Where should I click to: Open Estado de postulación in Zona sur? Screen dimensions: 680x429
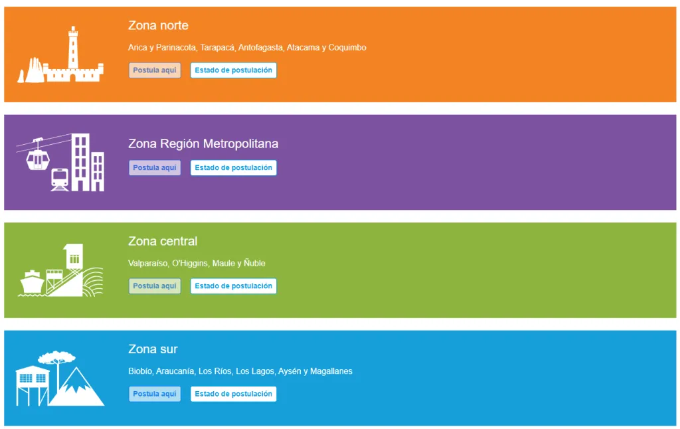[x=233, y=394]
